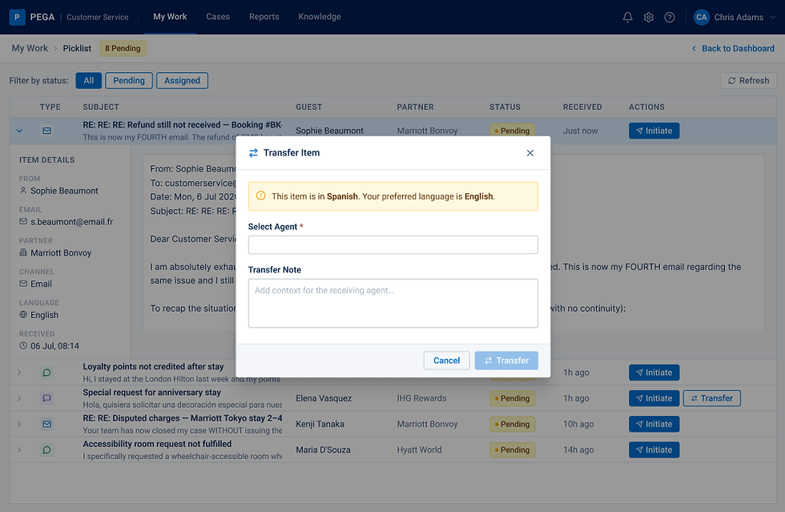Viewport: 785px width, 512px height.
Task: Expand the Accessibility room request row
Action: [19, 450]
